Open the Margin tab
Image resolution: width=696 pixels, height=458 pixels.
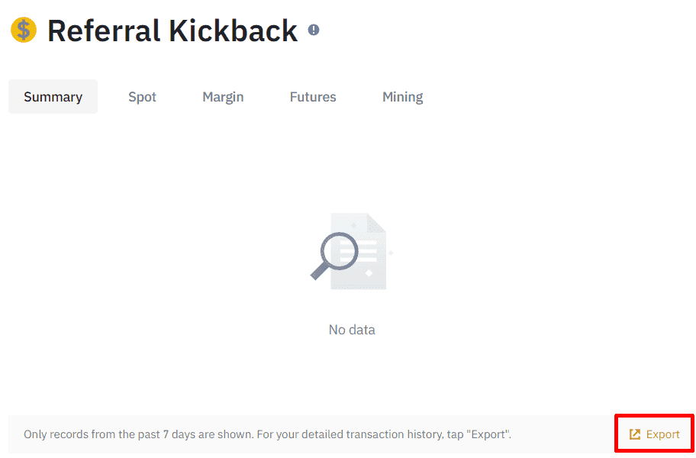[223, 97]
